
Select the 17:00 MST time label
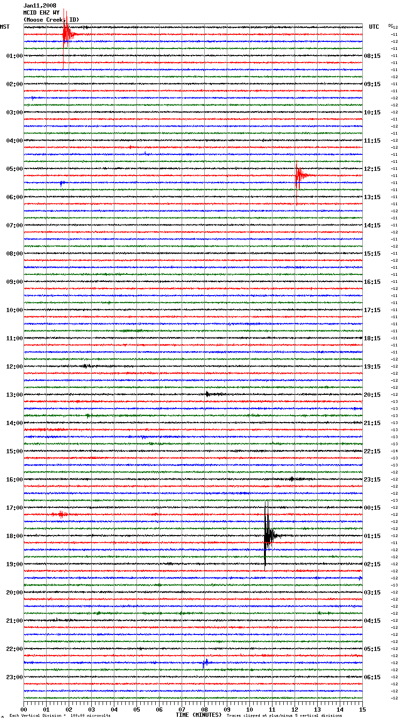pos(14,508)
